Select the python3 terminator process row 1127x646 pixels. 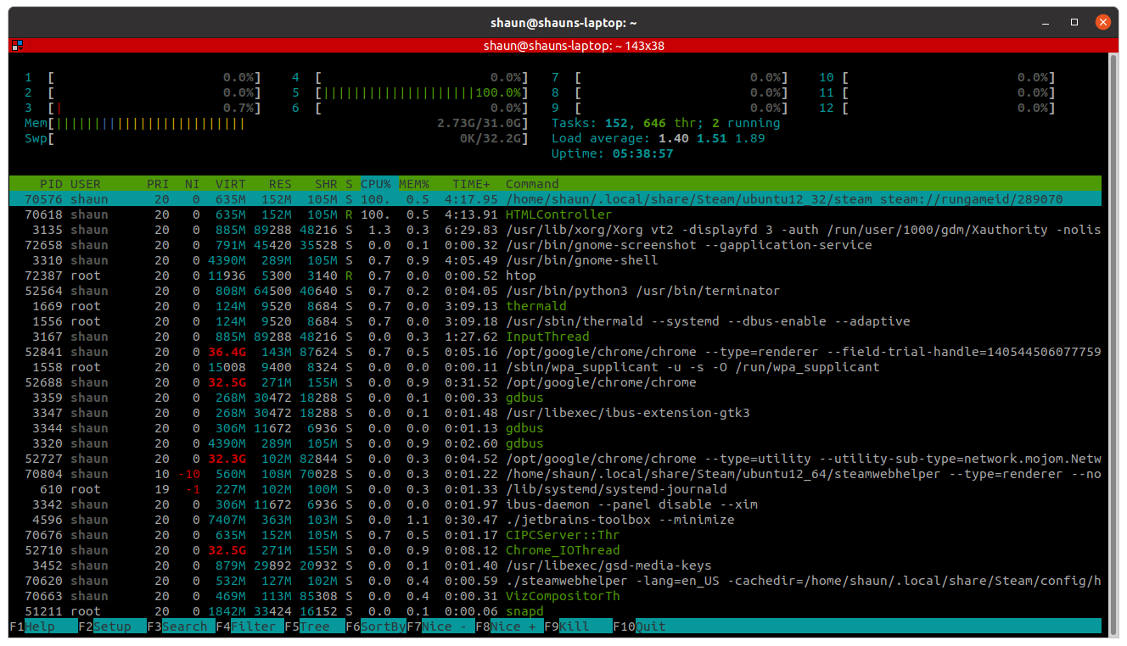[555, 291]
